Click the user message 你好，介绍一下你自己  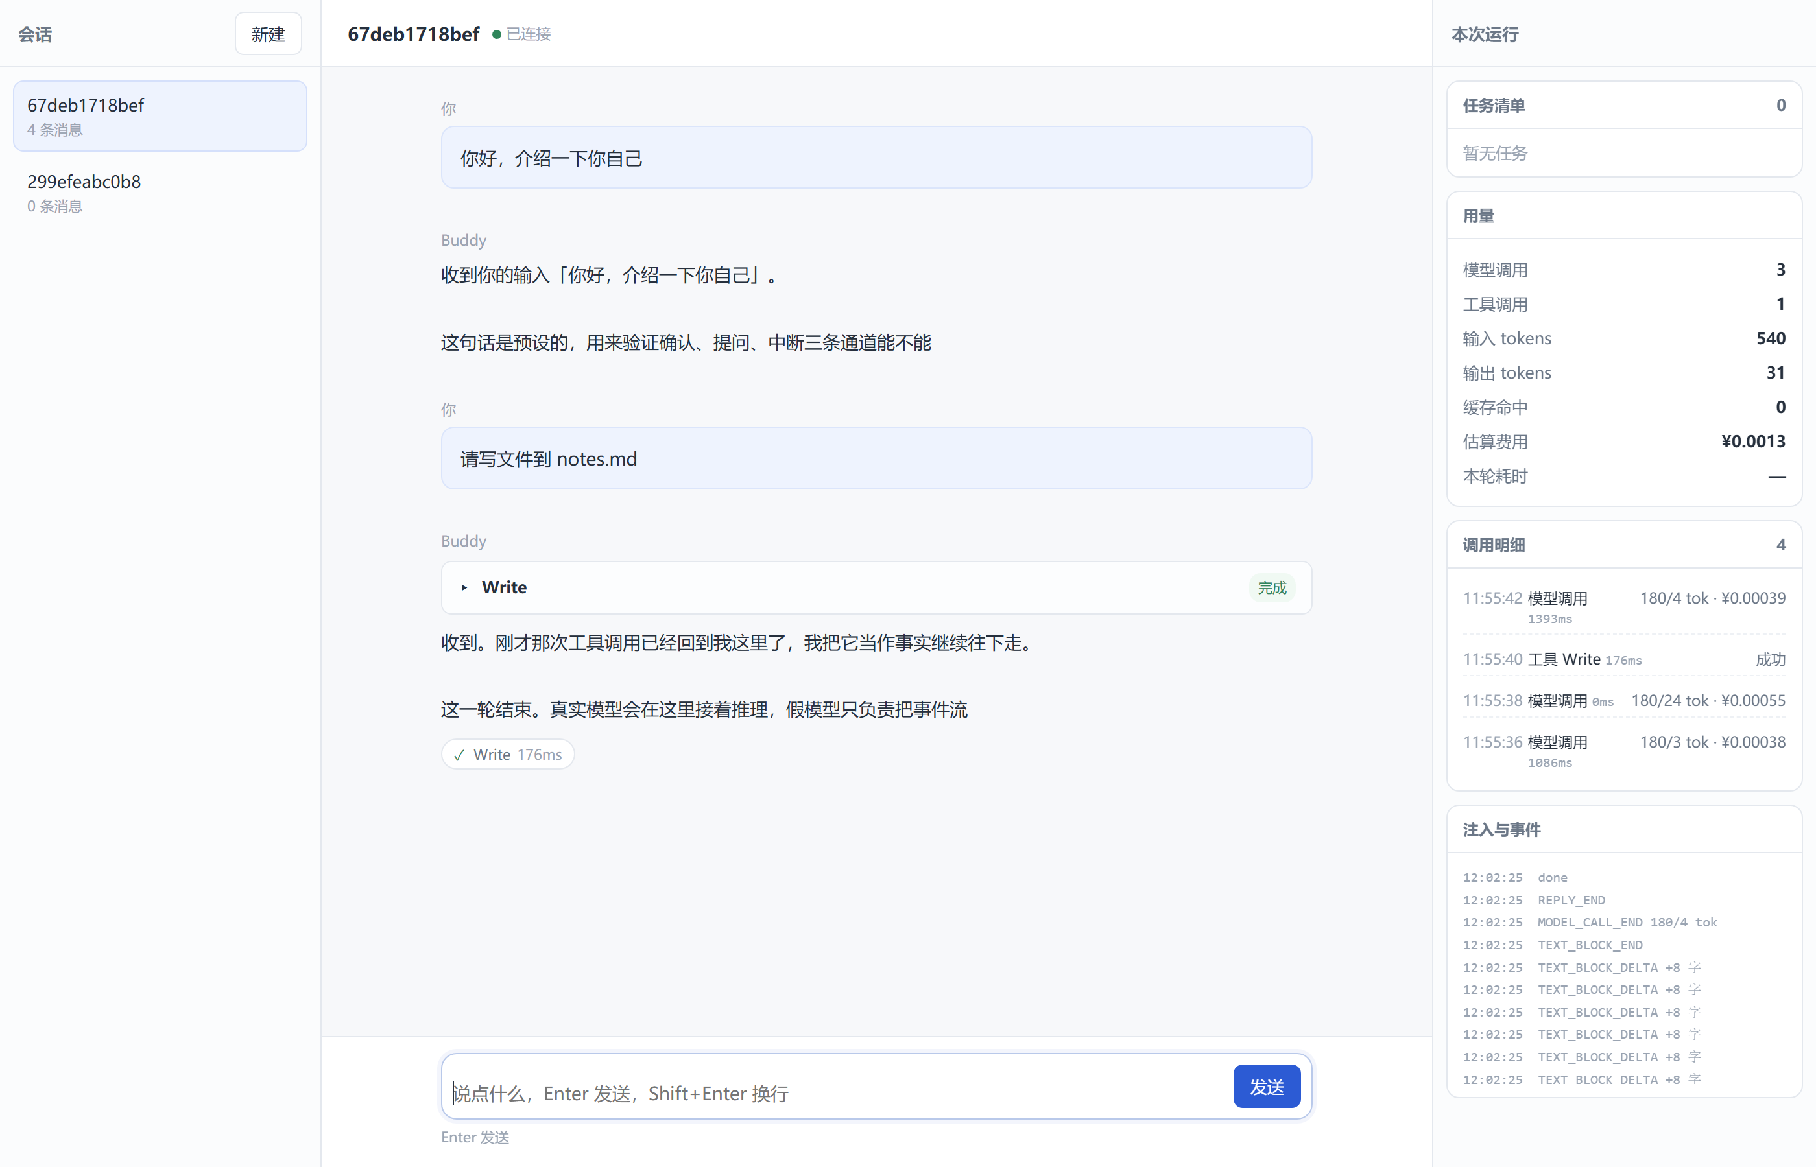(x=876, y=158)
